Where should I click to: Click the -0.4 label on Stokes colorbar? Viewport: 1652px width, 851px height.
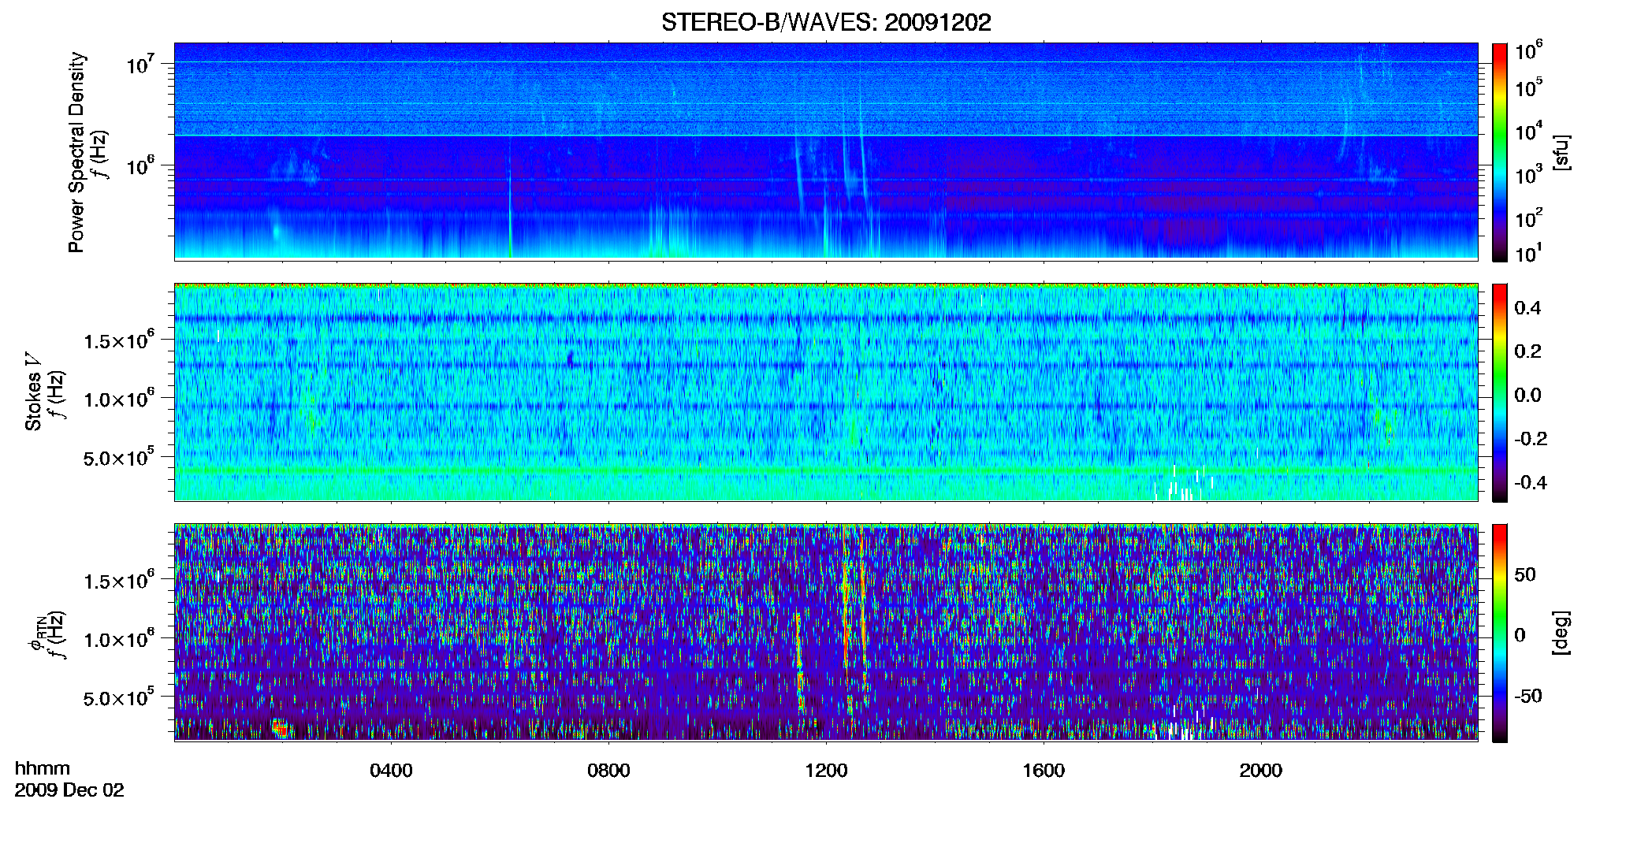click(1531, 482)
